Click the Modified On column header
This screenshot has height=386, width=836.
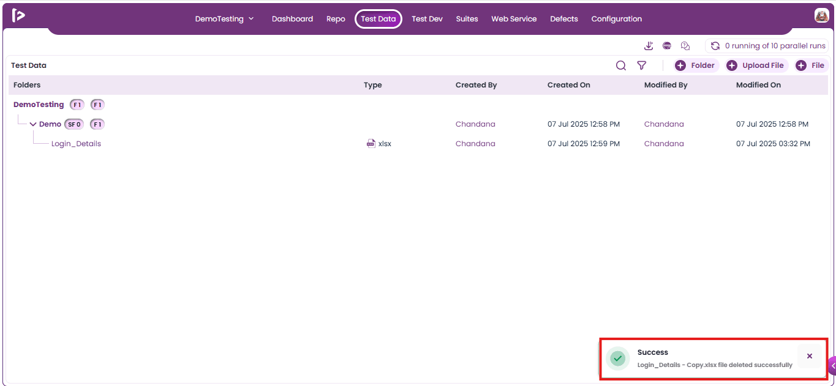(758, 85)
